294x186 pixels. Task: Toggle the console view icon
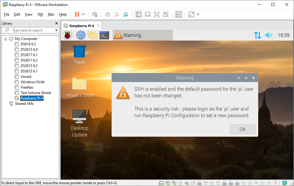pos(179,14)
